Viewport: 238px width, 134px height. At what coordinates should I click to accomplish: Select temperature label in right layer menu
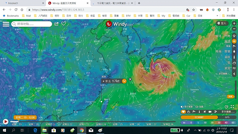coord(227,57)
